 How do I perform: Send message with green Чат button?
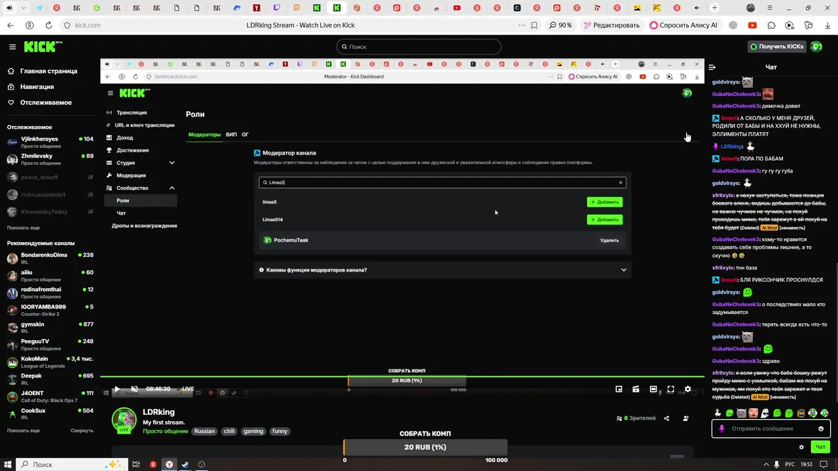coord(820,447)
